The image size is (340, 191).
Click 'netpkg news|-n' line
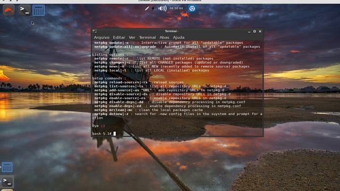pos(172,66)
